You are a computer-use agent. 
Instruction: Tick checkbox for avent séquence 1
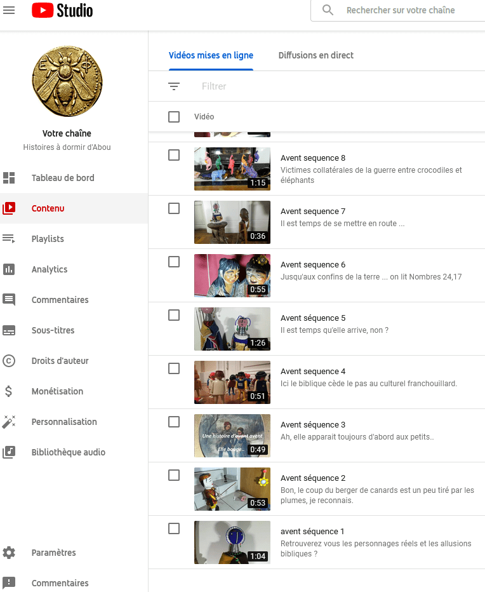pyautogui.click(x=174, y=528)
